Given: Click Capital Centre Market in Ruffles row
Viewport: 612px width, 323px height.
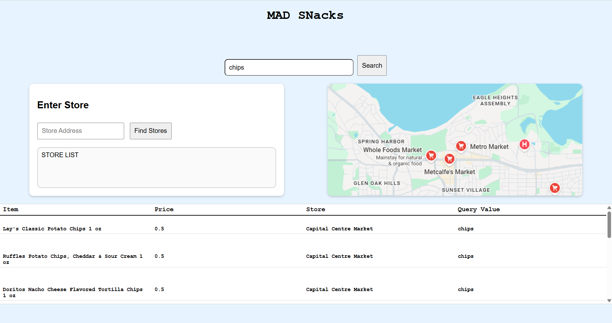Looking at the screenshot, I should (x=340, y=256).
